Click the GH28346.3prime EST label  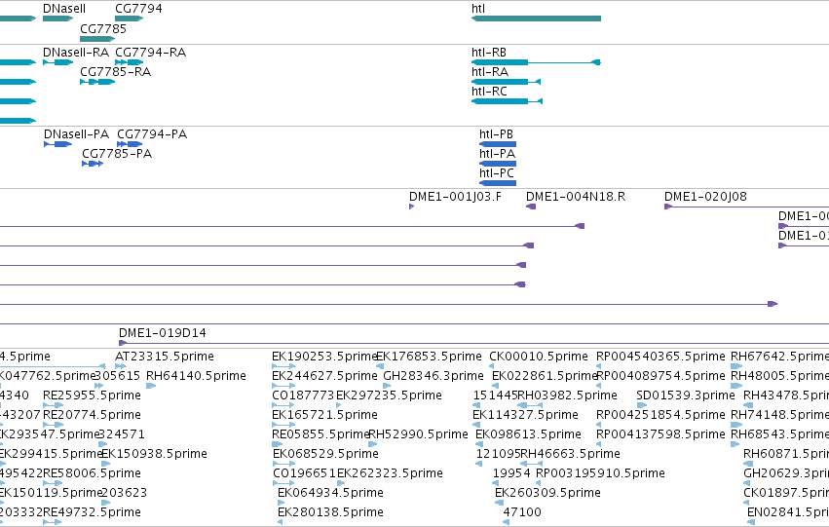tap(433, 376)
